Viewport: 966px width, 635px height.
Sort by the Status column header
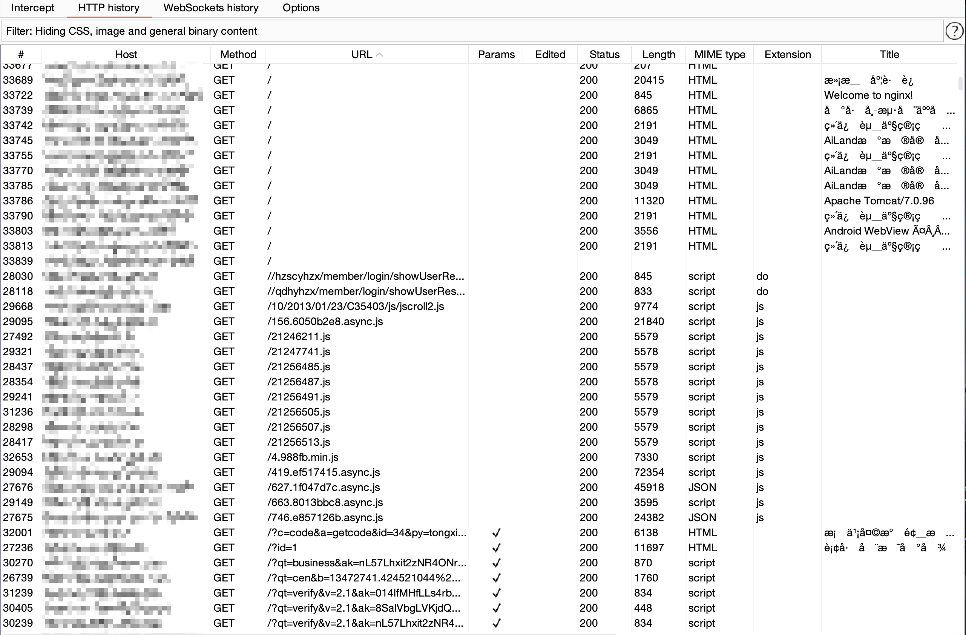tap(604, 55)
